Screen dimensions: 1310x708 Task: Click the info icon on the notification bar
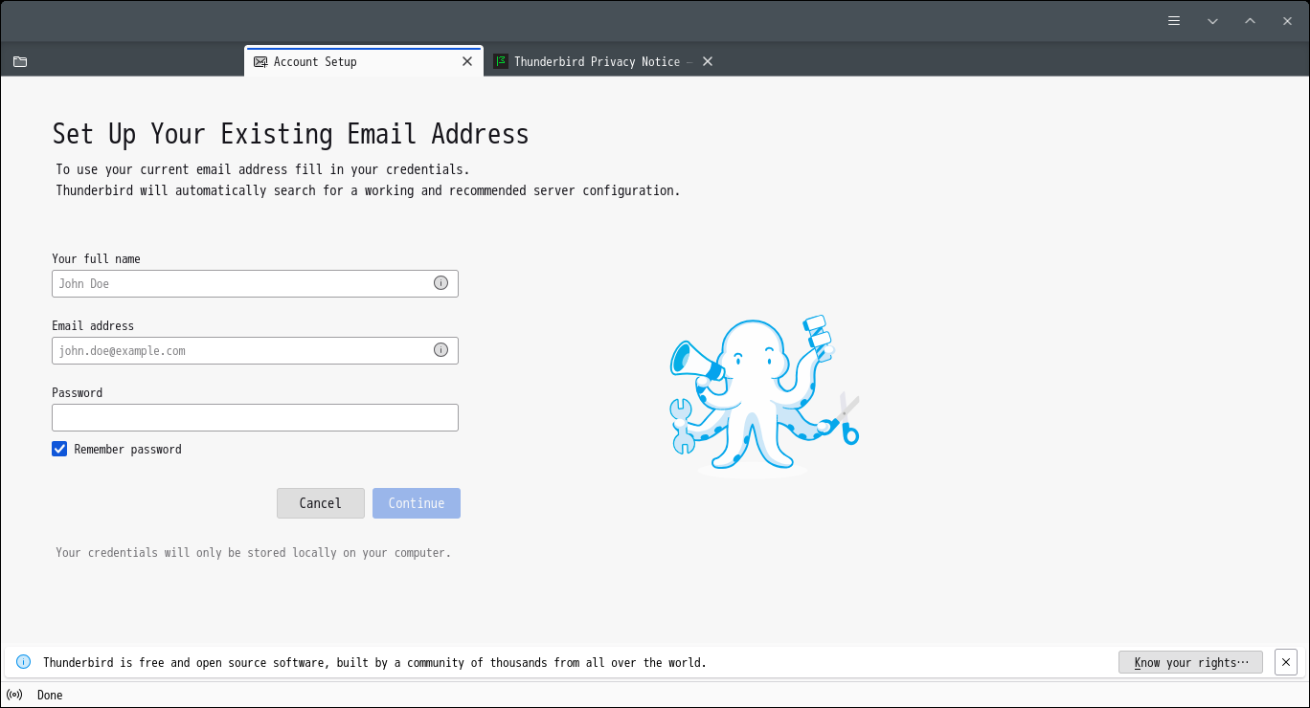point(24,662)
